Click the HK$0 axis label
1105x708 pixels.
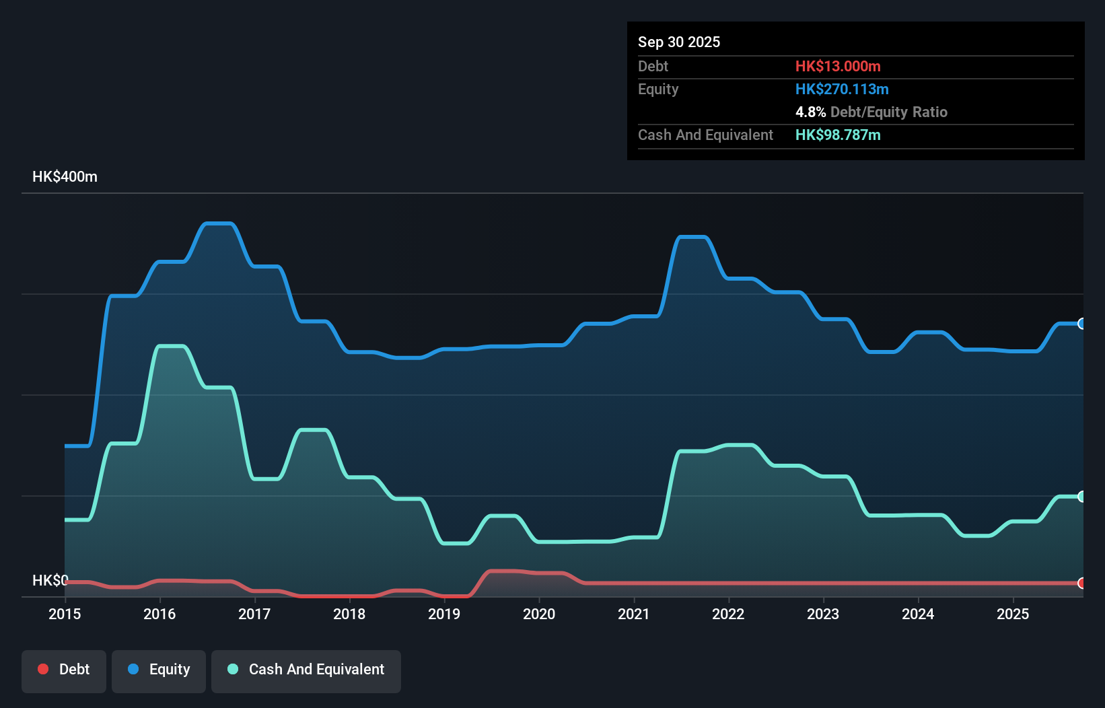tap(50, 580)
